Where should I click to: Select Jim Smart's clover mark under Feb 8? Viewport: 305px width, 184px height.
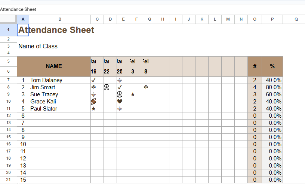pyautogui.click(x=146, y=87)
